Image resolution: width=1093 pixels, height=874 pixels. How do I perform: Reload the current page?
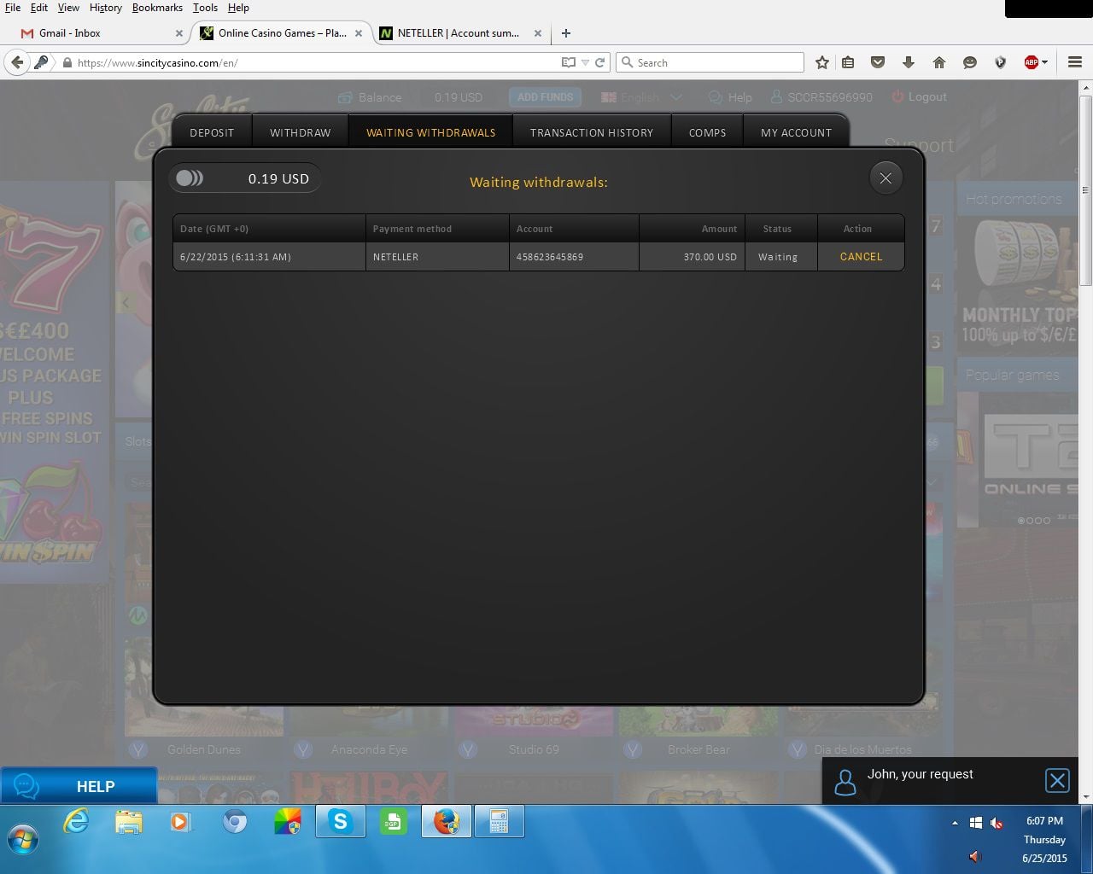pyautogui.click(x=600, y=62)
